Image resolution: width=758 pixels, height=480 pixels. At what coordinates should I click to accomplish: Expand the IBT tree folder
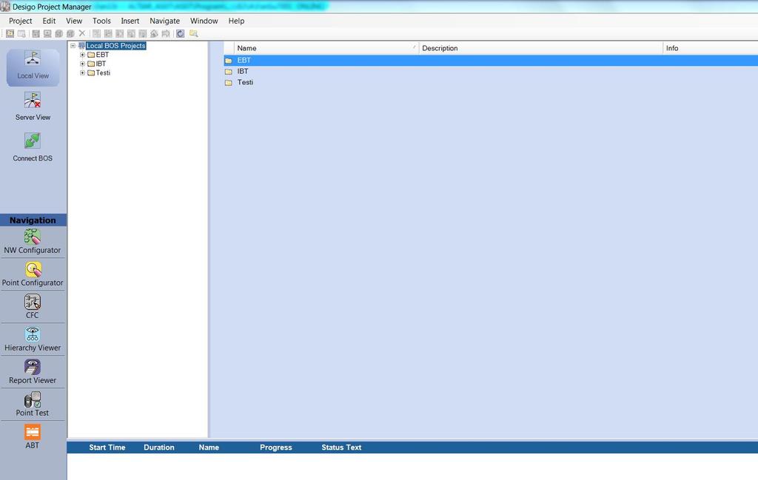(82, 64)
